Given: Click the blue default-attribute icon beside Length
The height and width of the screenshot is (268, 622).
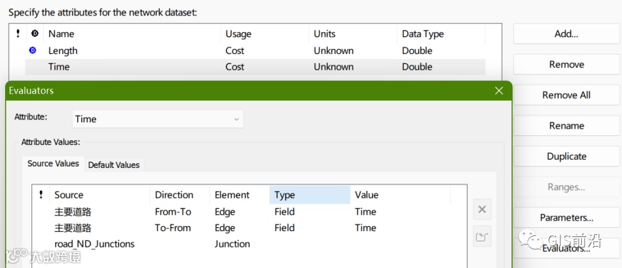Looking at the screenshot, I should click(33, 51).
